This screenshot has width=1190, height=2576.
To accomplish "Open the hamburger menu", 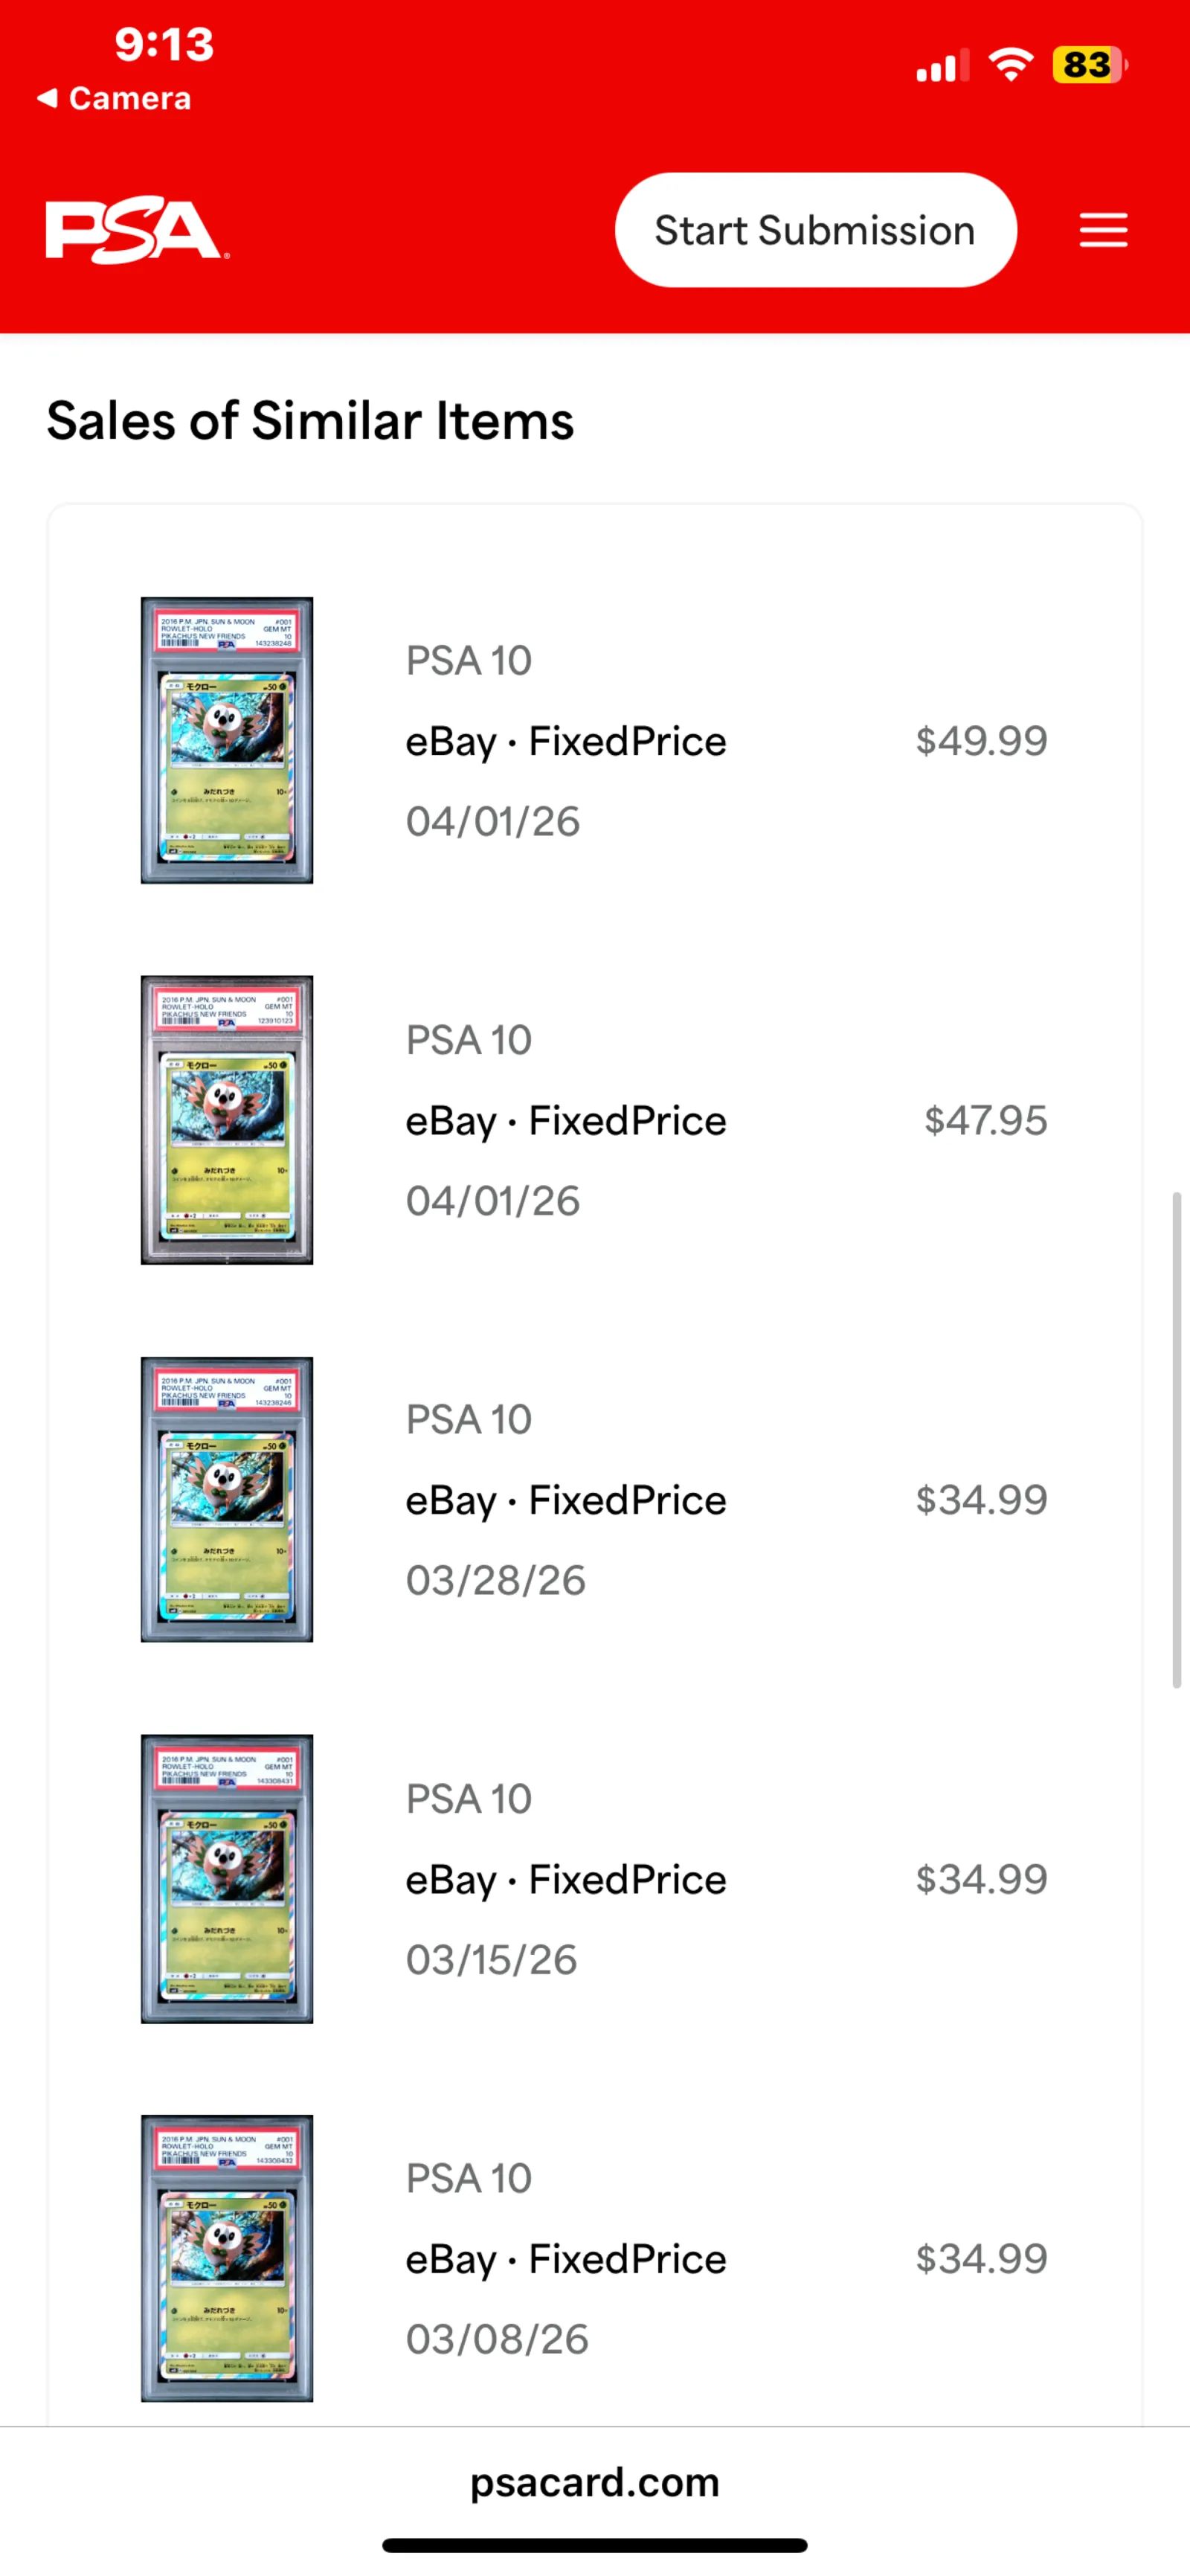I will point(1103,230).
